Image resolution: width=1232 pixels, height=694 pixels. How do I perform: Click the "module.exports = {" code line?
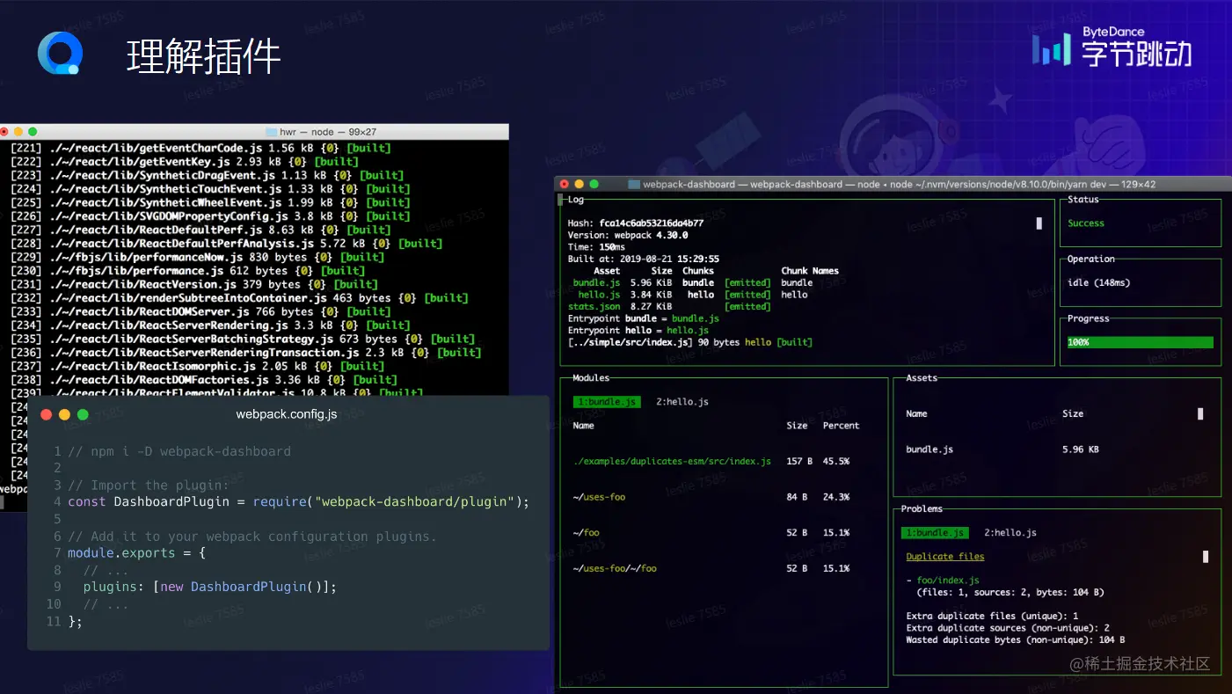point(136,553)
